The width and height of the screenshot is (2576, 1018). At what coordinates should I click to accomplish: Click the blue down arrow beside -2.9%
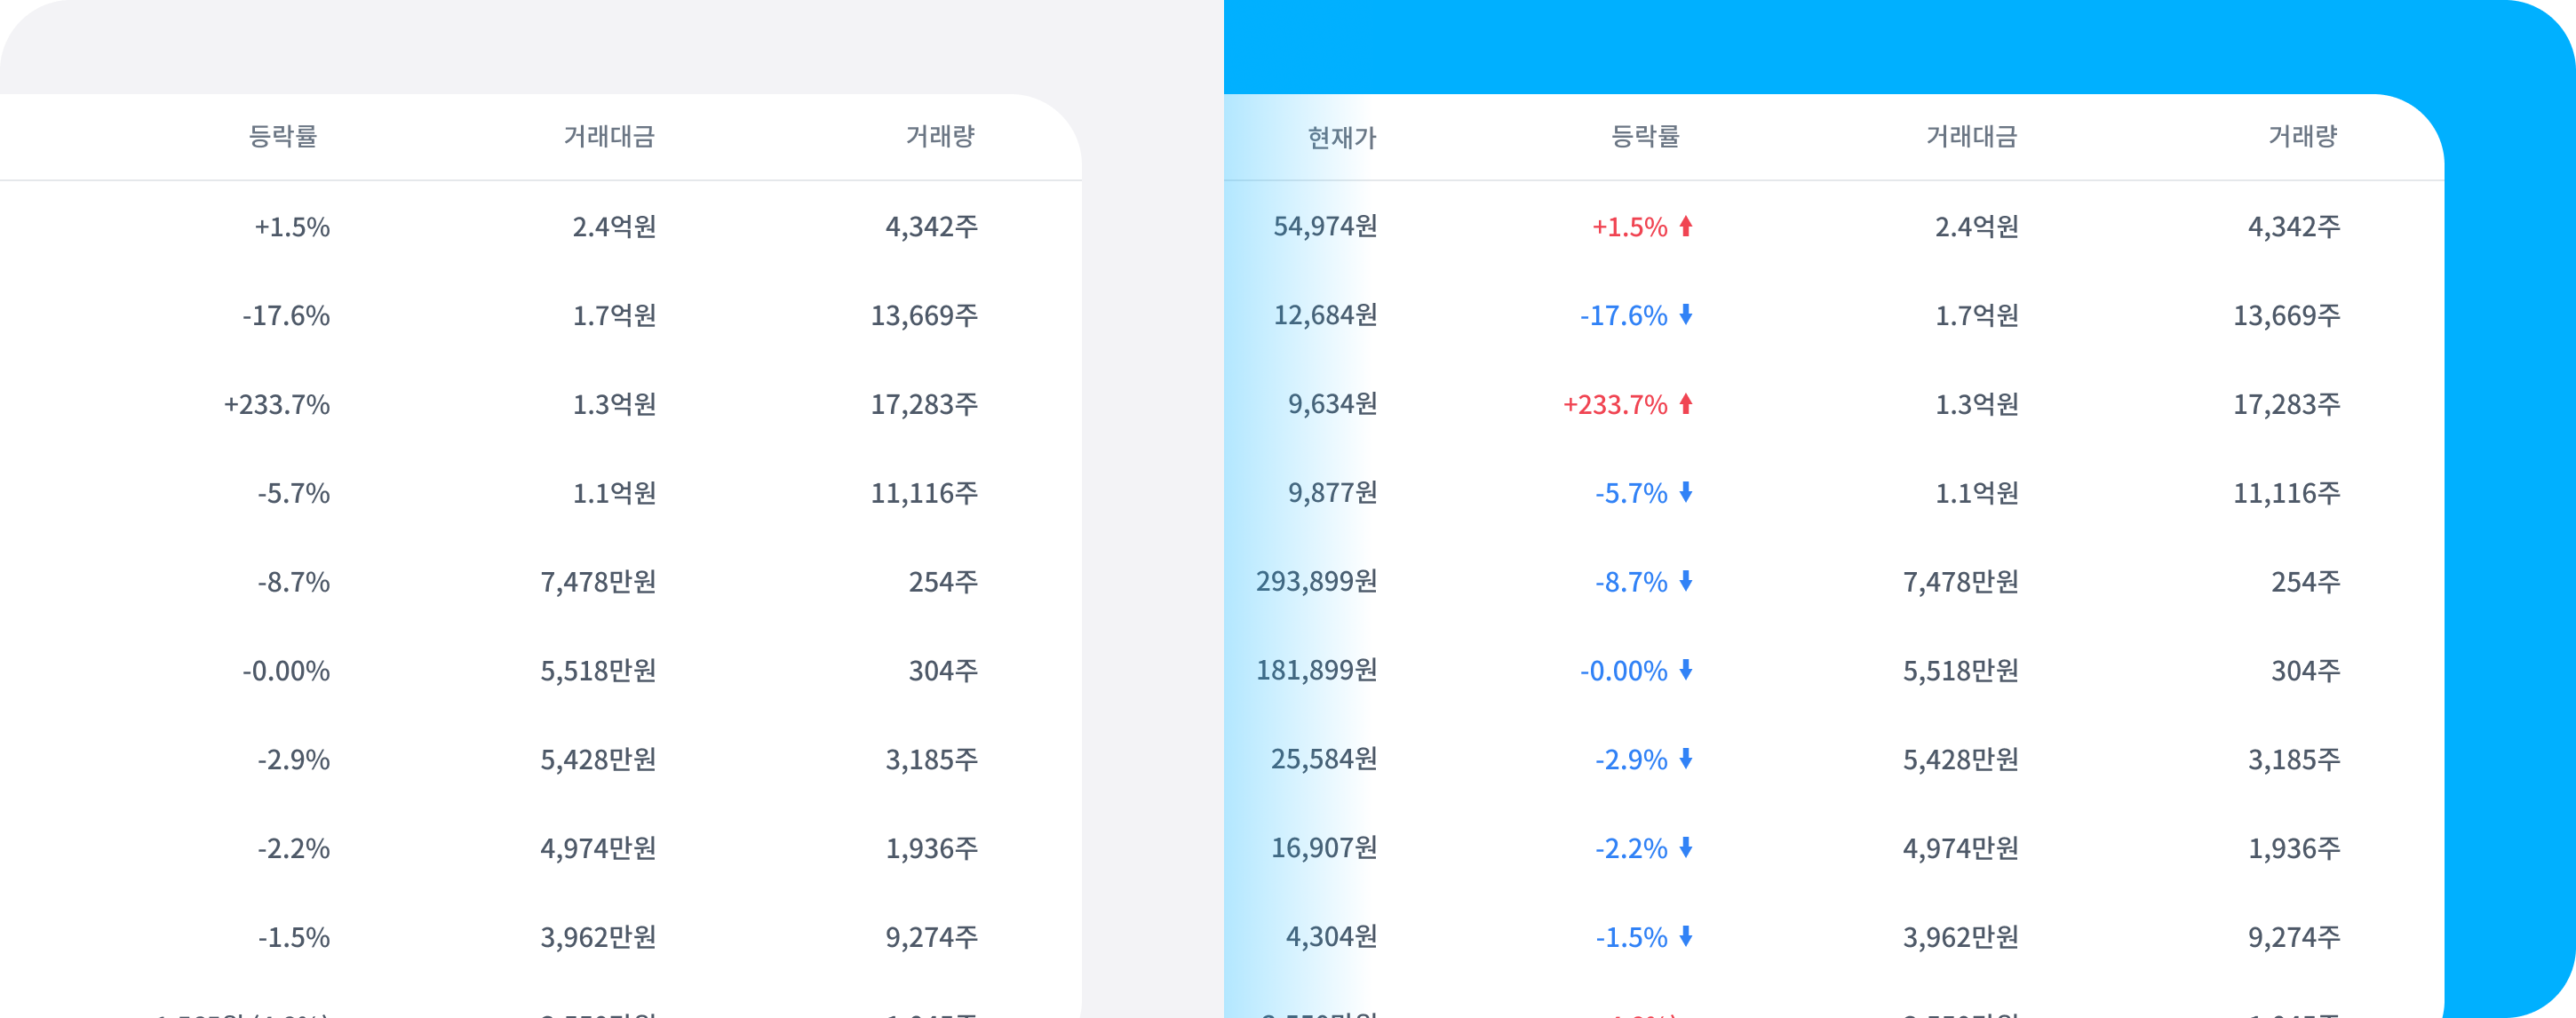[x=1686, y=759]
